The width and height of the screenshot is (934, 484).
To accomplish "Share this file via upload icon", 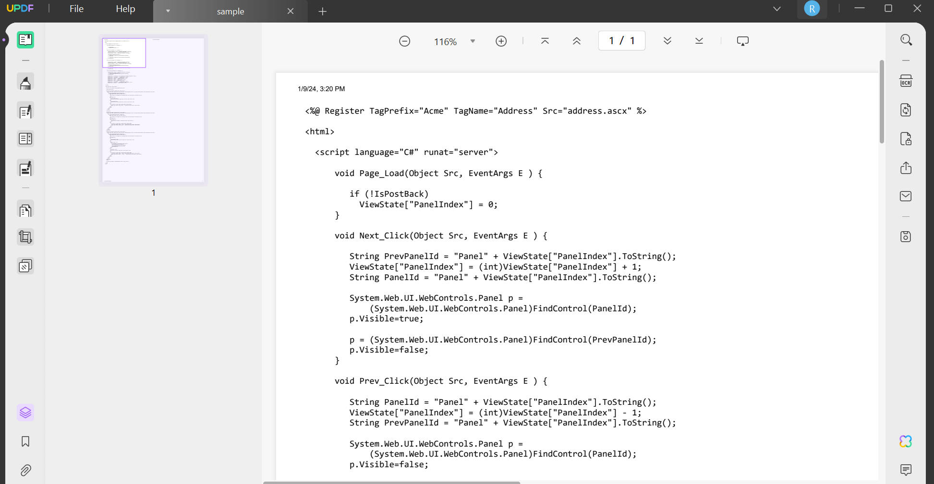I will pyautogui.click(x=906, y=168).
